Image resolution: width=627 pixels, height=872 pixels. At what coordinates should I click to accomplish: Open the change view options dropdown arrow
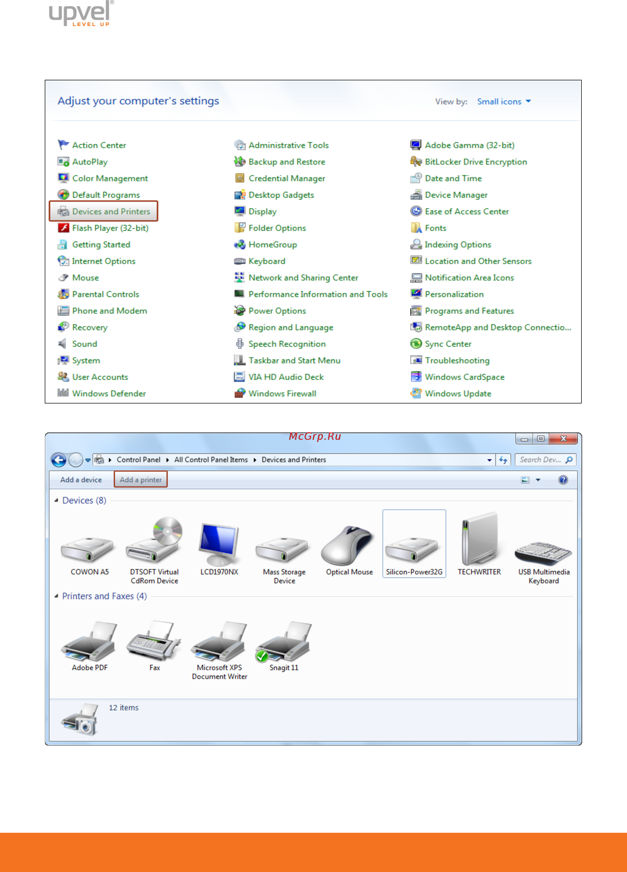point(538,480)
